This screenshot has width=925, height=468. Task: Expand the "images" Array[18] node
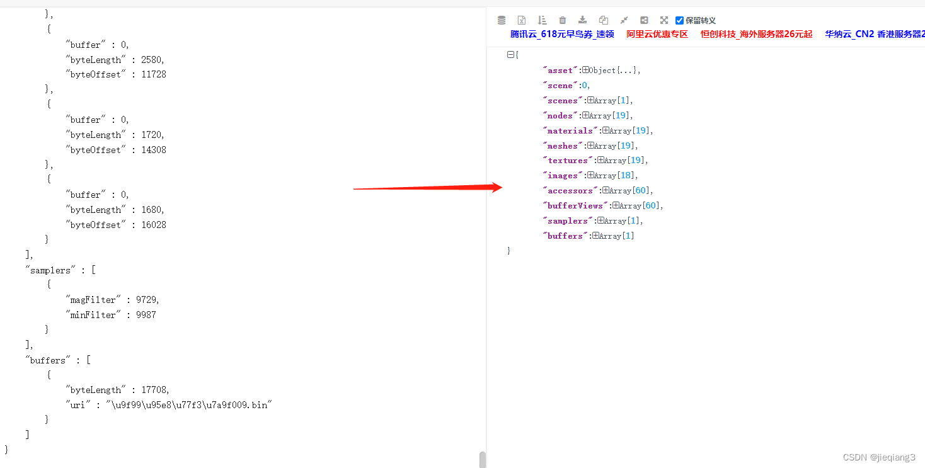click(x=590, y=175)
